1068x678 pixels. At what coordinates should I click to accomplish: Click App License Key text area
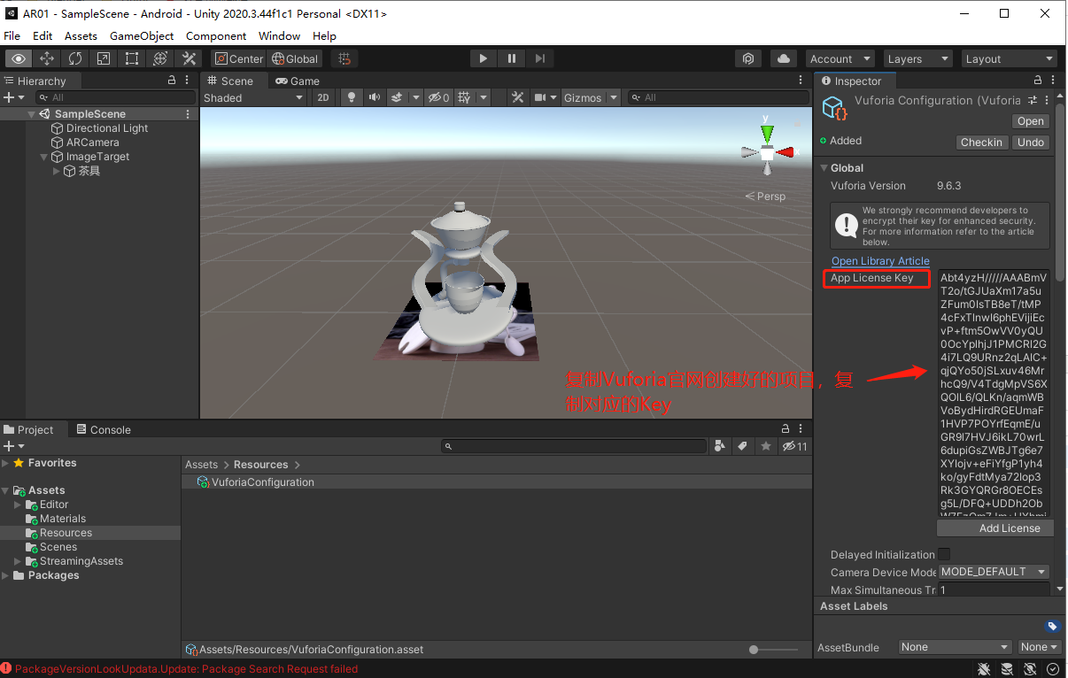993,393
